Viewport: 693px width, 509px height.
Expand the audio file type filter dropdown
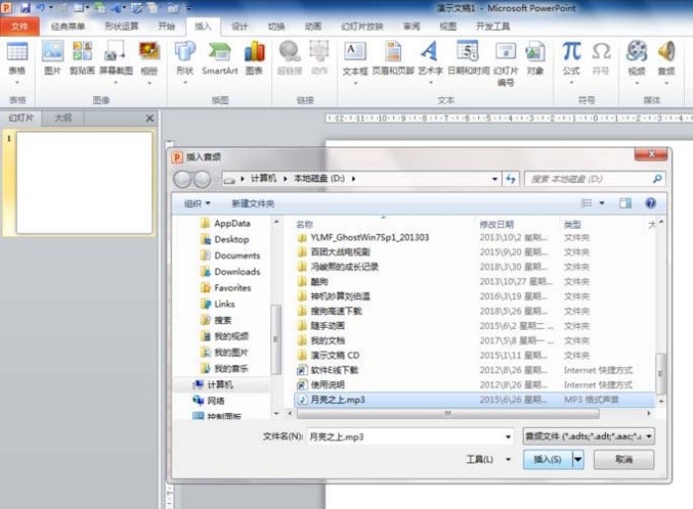[x=648, y=437]
